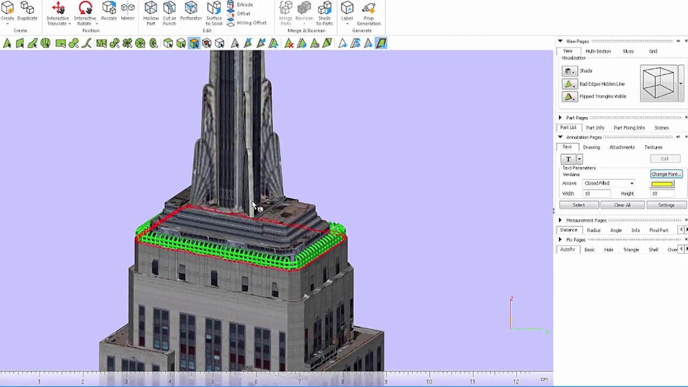This screenshot has width=688, height=387.
Task: Open the view cube orientation dropdown
Action: tap(681, 83)
